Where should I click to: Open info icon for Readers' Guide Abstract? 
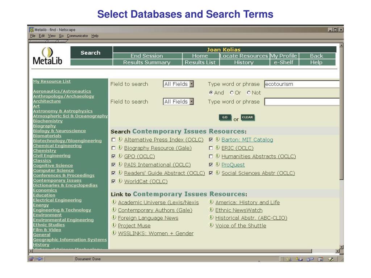(120, 173)
